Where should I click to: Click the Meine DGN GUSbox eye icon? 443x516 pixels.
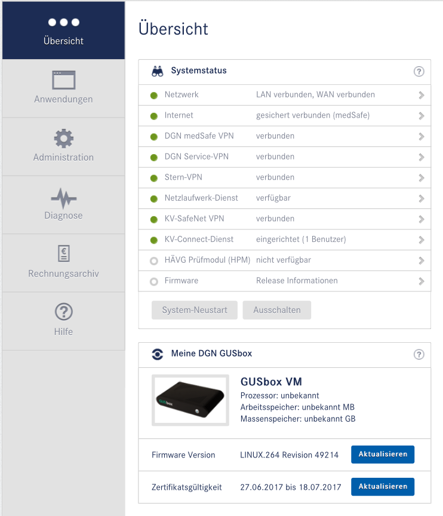[157, 354]
